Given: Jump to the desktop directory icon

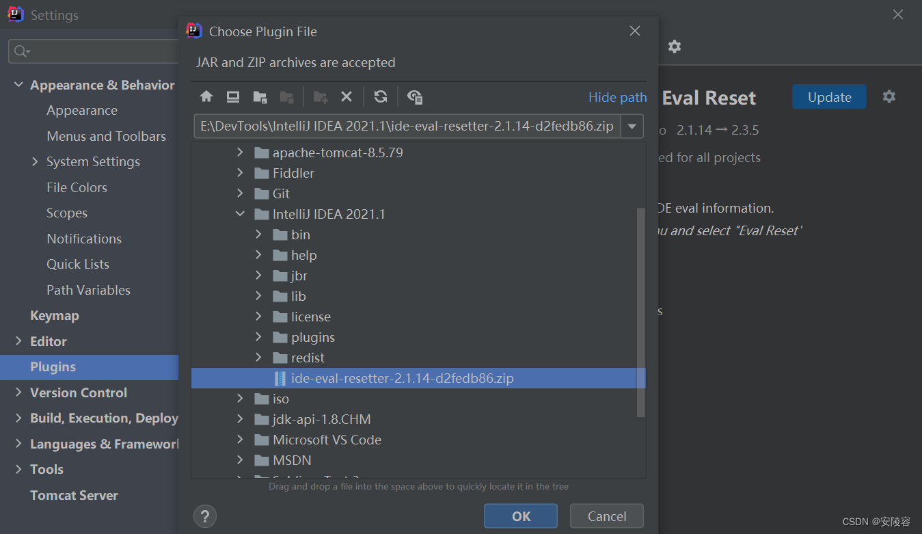Looking at the screenshot, I should (x=233, y=97).
